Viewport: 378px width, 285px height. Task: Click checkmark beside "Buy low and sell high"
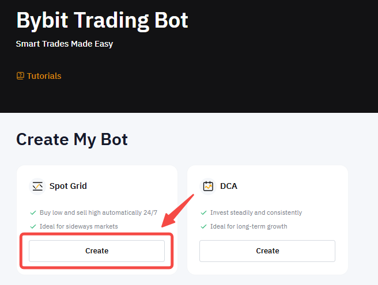(x=33, y=212)
